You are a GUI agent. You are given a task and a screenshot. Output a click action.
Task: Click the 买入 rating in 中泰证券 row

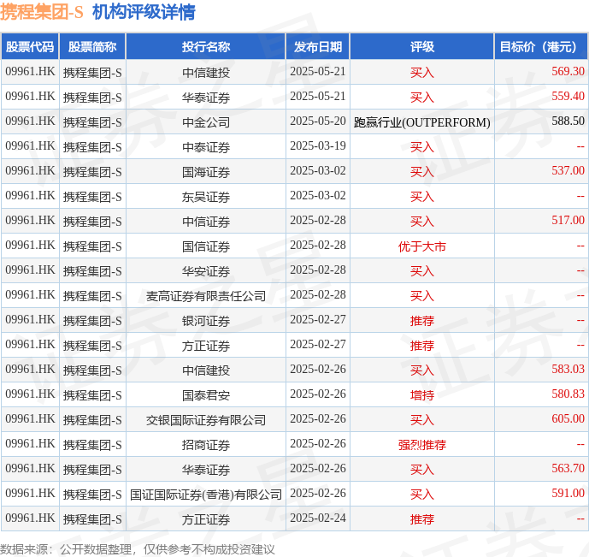(x=421, y=147)
